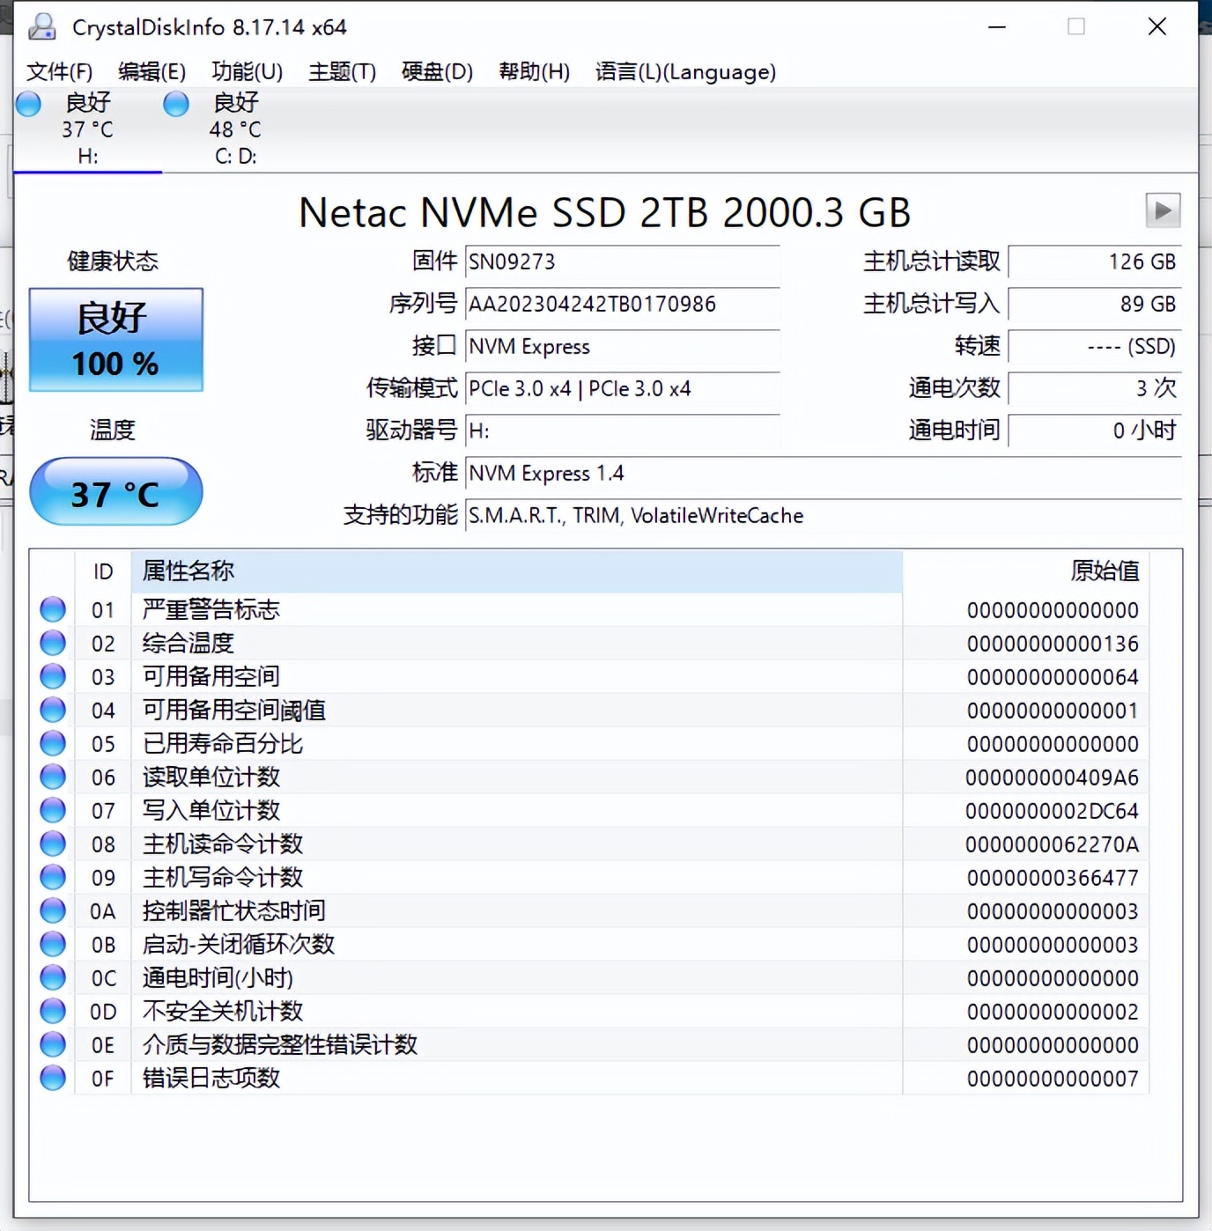This screenshot has height=1231, width=1212.
Task: Click the next drive arrow button
Action: pos(1163,210)
